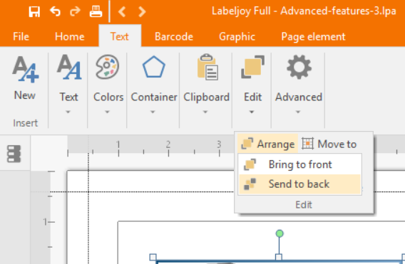Expand the Advanced dropdown arrow
The image size is (405, 264).
298,112
